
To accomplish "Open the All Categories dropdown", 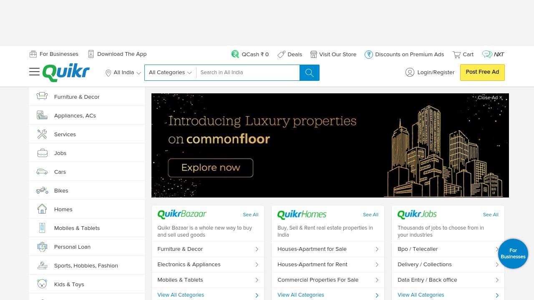I will (170, 72).
